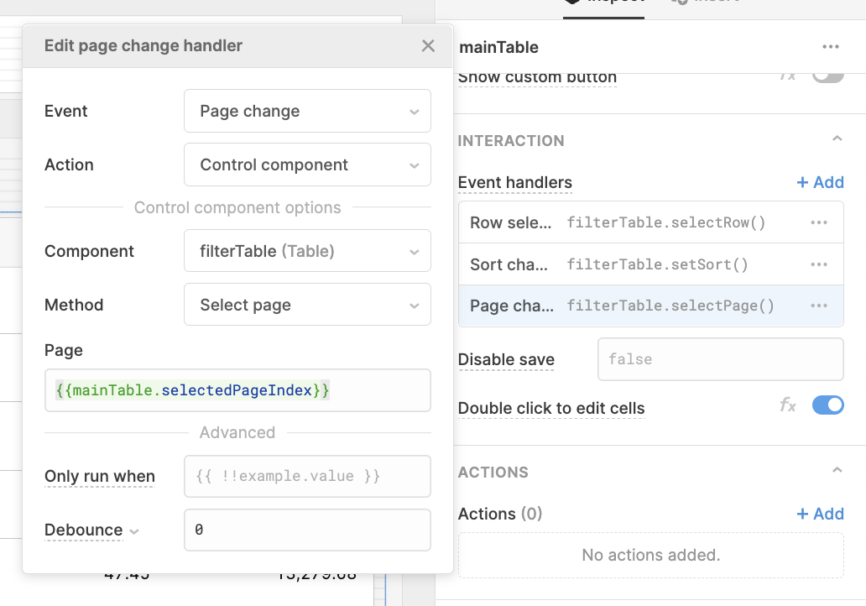Open the Method dropdown showing Select page
The width and height of the screenshot is (866, 606).
(306, 304)
